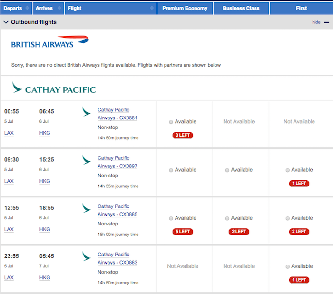
Task: Click the no direct British Airways flights message
Action: click(x=116, y=65)
